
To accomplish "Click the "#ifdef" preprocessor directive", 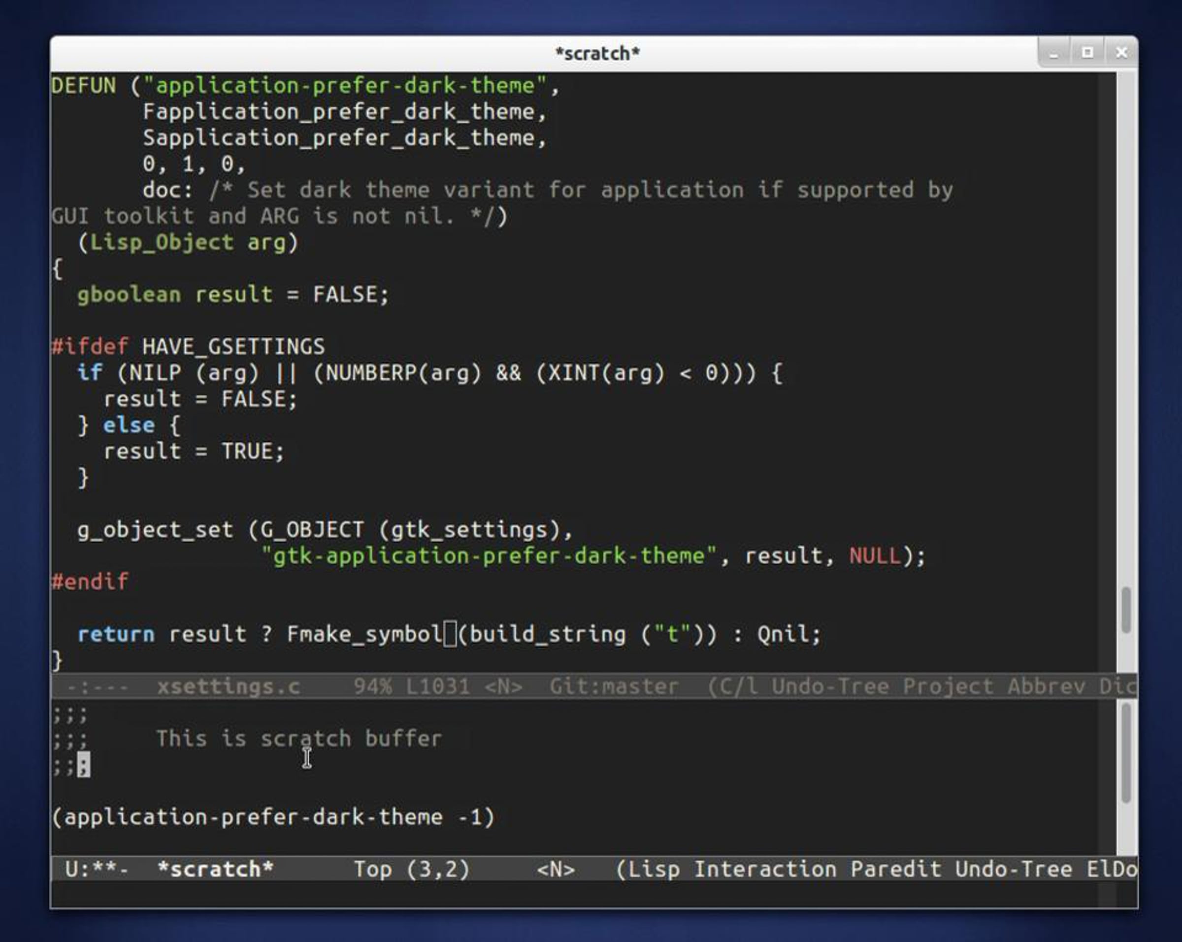I will pos(90,347).
